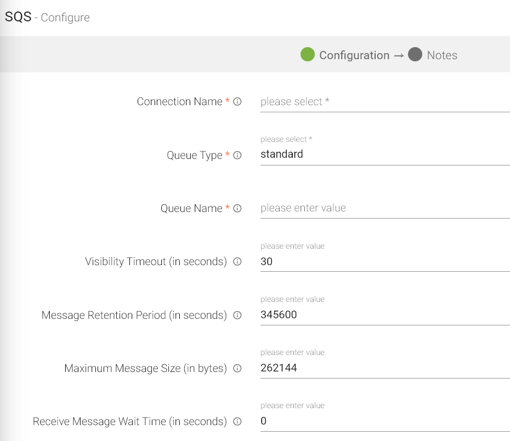Click the Queue Type info icon
The width and height of the screenshot is (510, 441).
237,156
